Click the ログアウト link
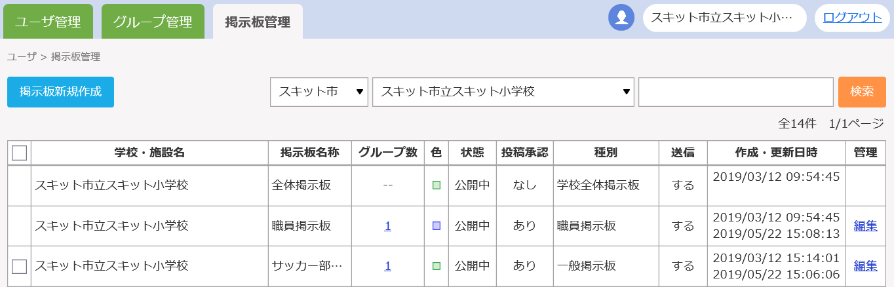Image resolution: width=894 pixels, height=287 pixels. pos(852,18)
